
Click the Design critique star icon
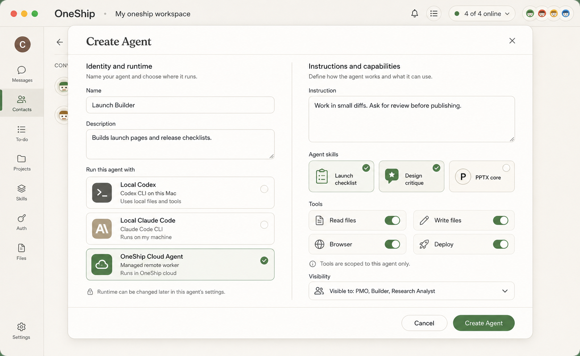391,176
